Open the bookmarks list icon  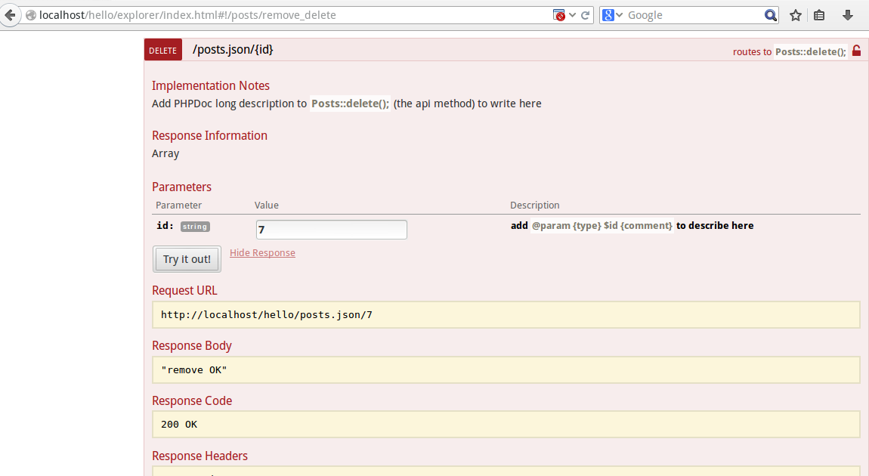819,15
